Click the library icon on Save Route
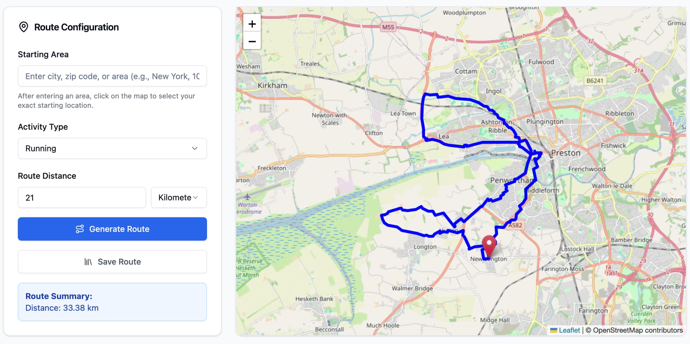This screenshot has width=690, height=344. (88, 262)
